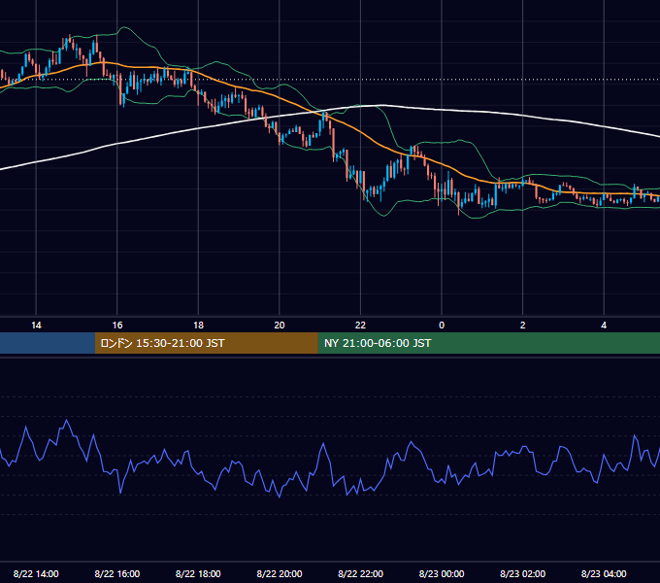Click the 8/22 20:00 date label
The width and height of the screenshot is (660, 583).
coord(280,573)
